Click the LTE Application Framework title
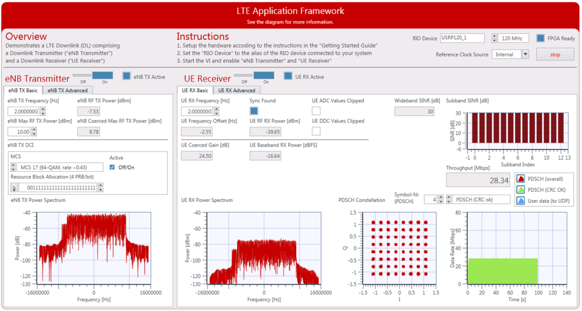 pos(290,11)
